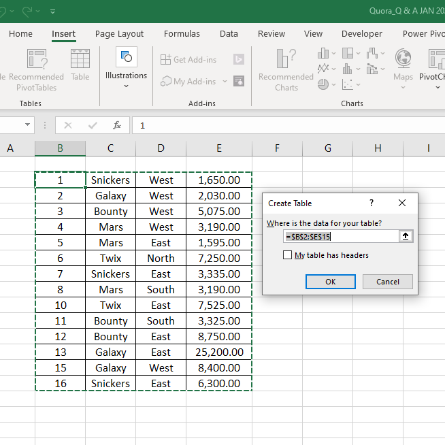Click the Redo button in Quick Access Toolbar
This screenshot has height=445, width=445.
click(27, 12)
